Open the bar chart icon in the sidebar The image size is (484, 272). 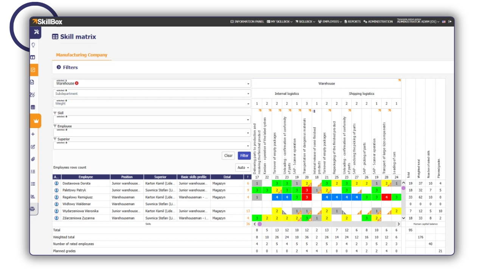33,196
